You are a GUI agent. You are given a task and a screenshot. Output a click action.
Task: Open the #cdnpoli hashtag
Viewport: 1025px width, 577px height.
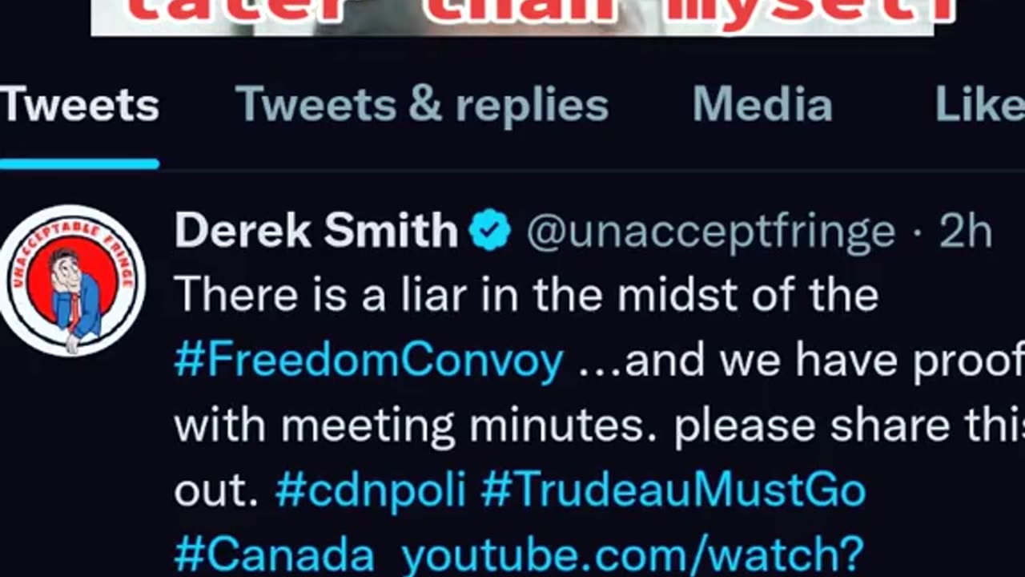tap(371, 490)
